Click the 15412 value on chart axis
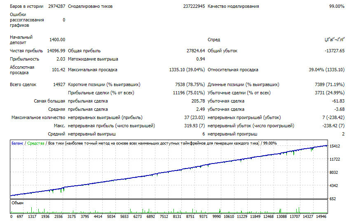Screen dimensions: 363x222 pyautogui.click(x=335, y=146)
